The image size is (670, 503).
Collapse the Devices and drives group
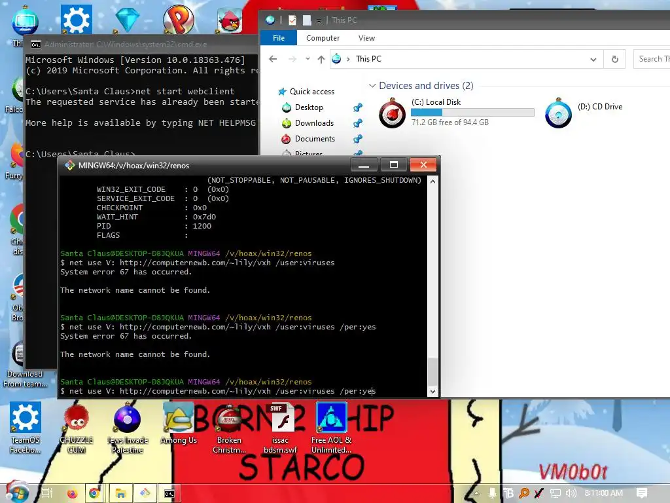tap(372, 86)
